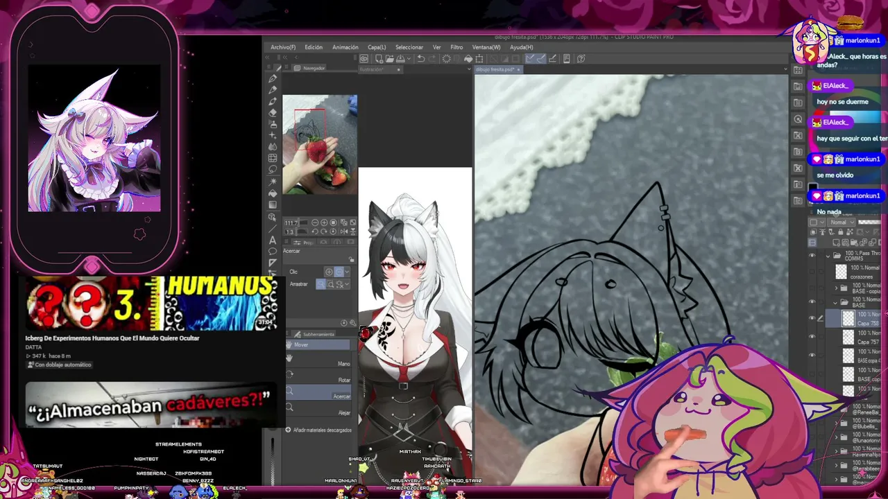
Task: Expand the BASE - copia folder
Action: (x=836, y=287)
